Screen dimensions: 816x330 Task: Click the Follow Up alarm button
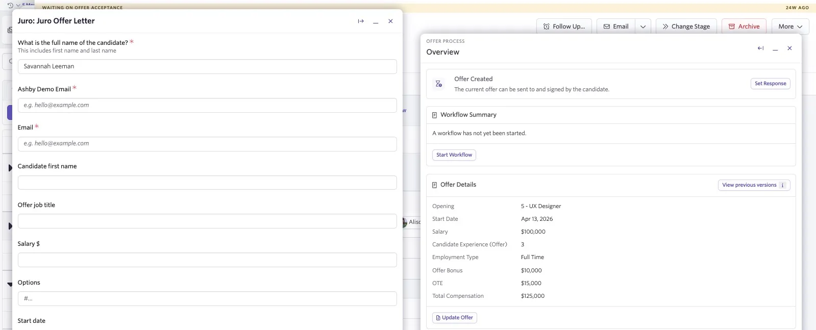tap(564, 27)
